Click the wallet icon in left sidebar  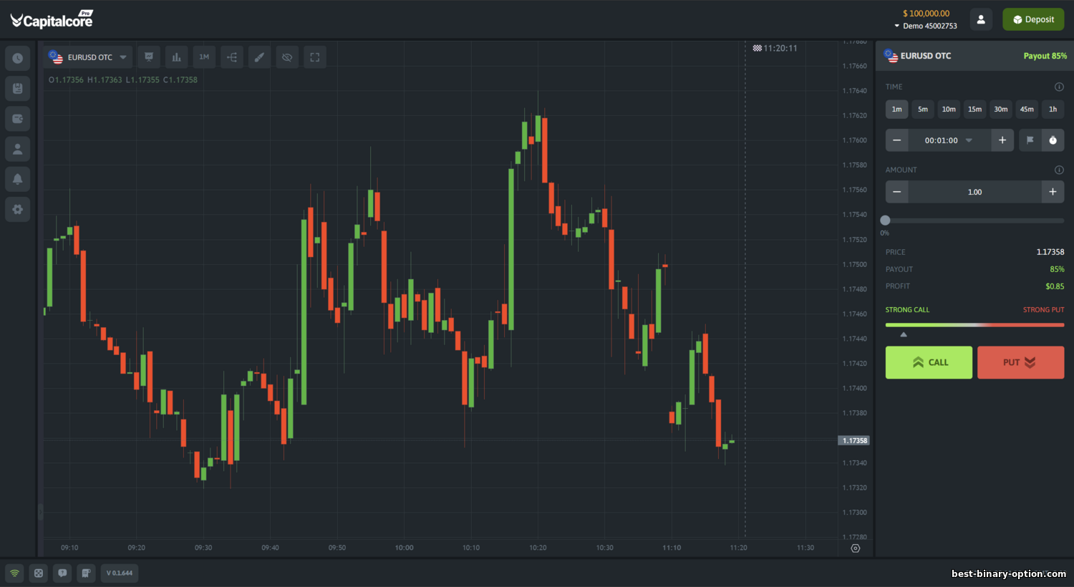coord(17,119)
